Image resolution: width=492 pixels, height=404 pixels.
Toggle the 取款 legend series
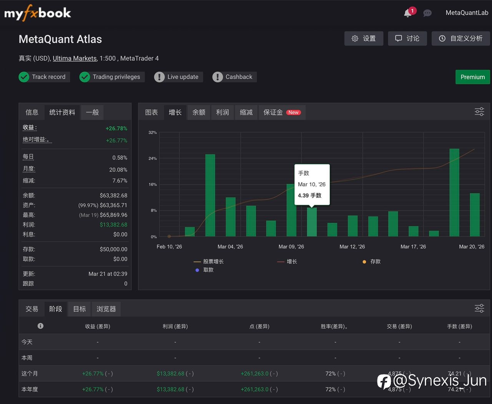(204, 270)
